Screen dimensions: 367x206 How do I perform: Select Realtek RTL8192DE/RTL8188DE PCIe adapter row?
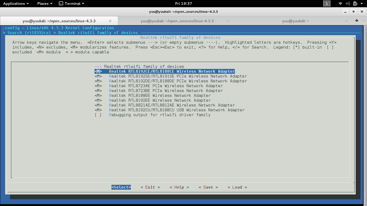pyautogui.click(x=171, y=81)
